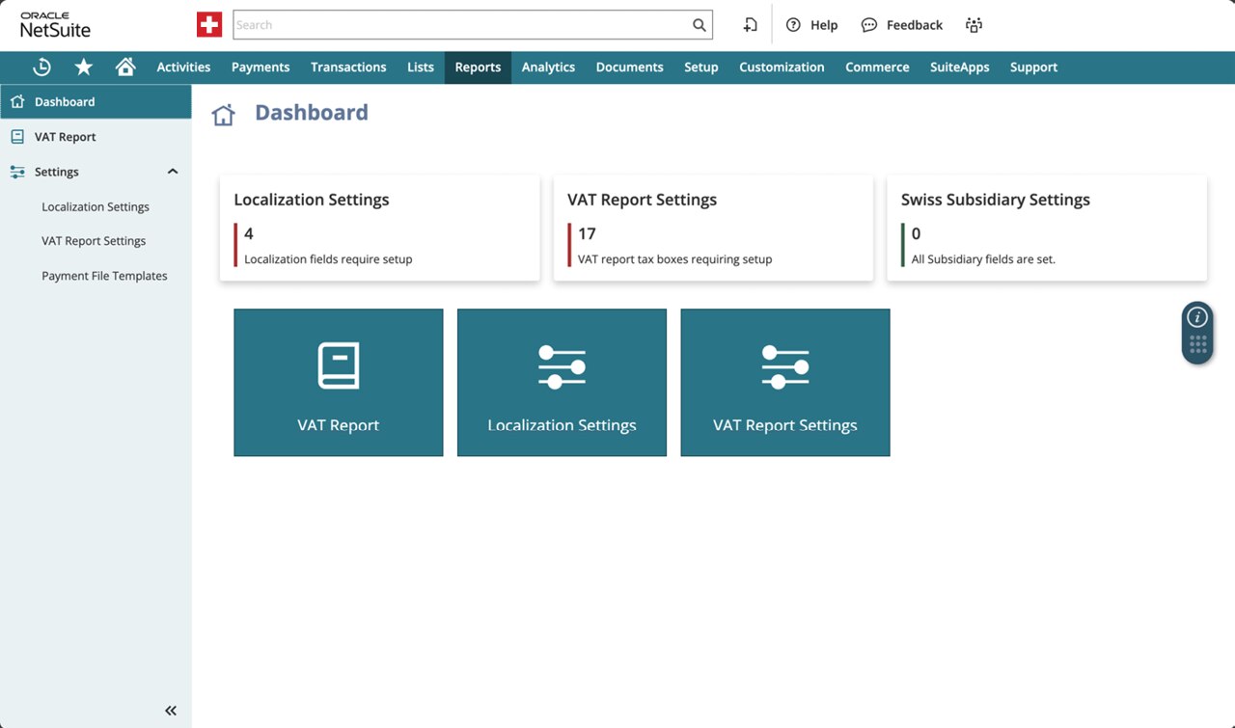Open the Customization menu
Image resolution: width=1235 pixels, height=728 pixels.
[x=782, y=67]
